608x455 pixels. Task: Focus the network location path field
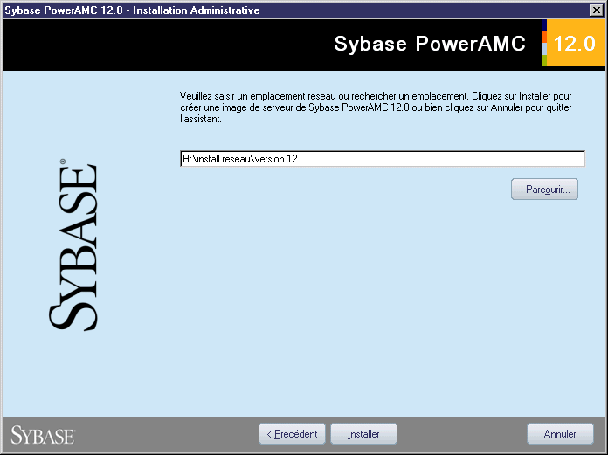click(383, 159)
